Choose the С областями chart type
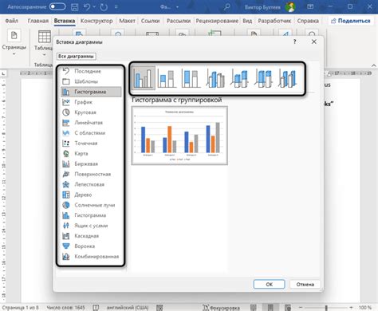The width and height of the screenshot is (378, 311). click(x=91, y=133)
